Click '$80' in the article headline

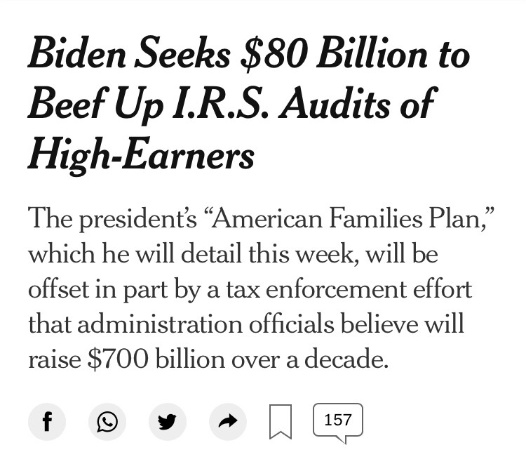pos(274,54)
